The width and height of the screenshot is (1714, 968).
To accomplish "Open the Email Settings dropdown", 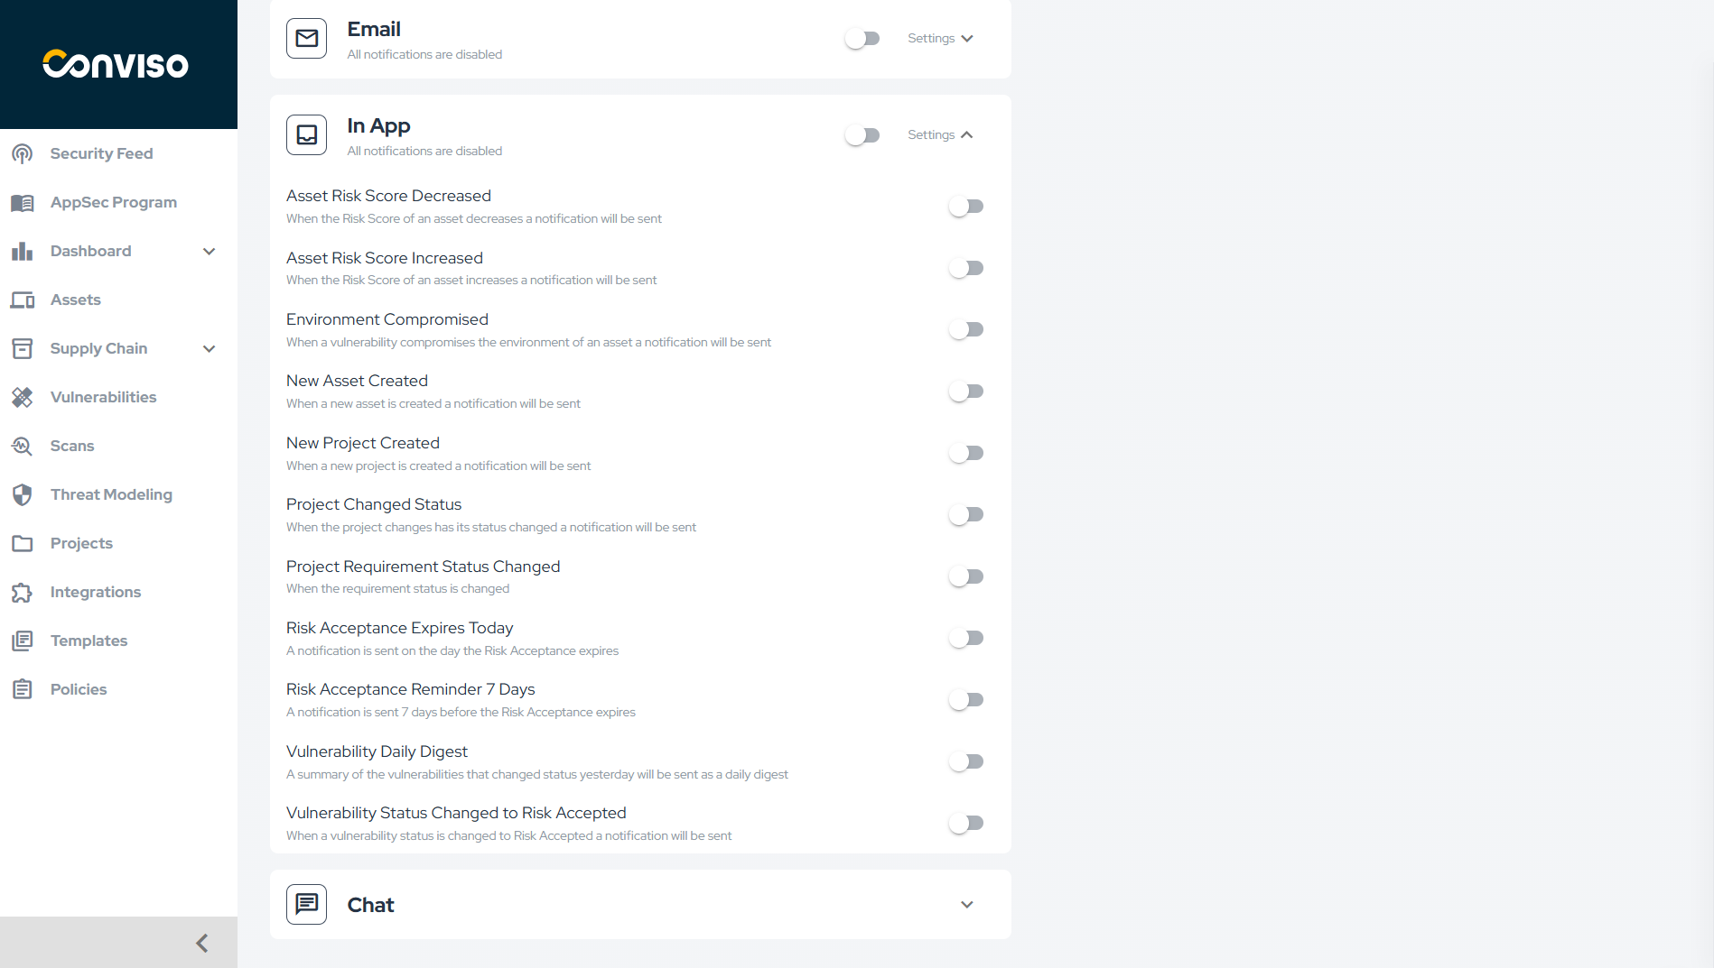I will pos(940,39).
